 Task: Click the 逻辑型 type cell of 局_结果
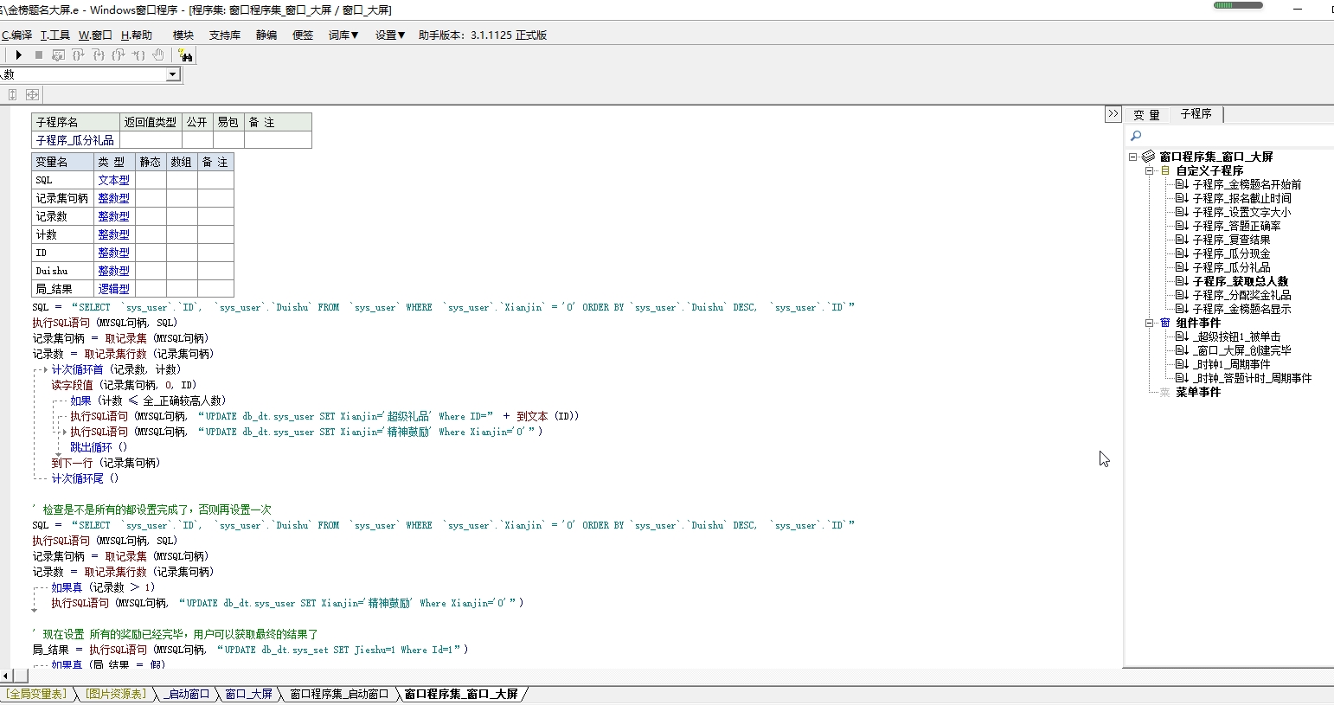coord(114,289)
